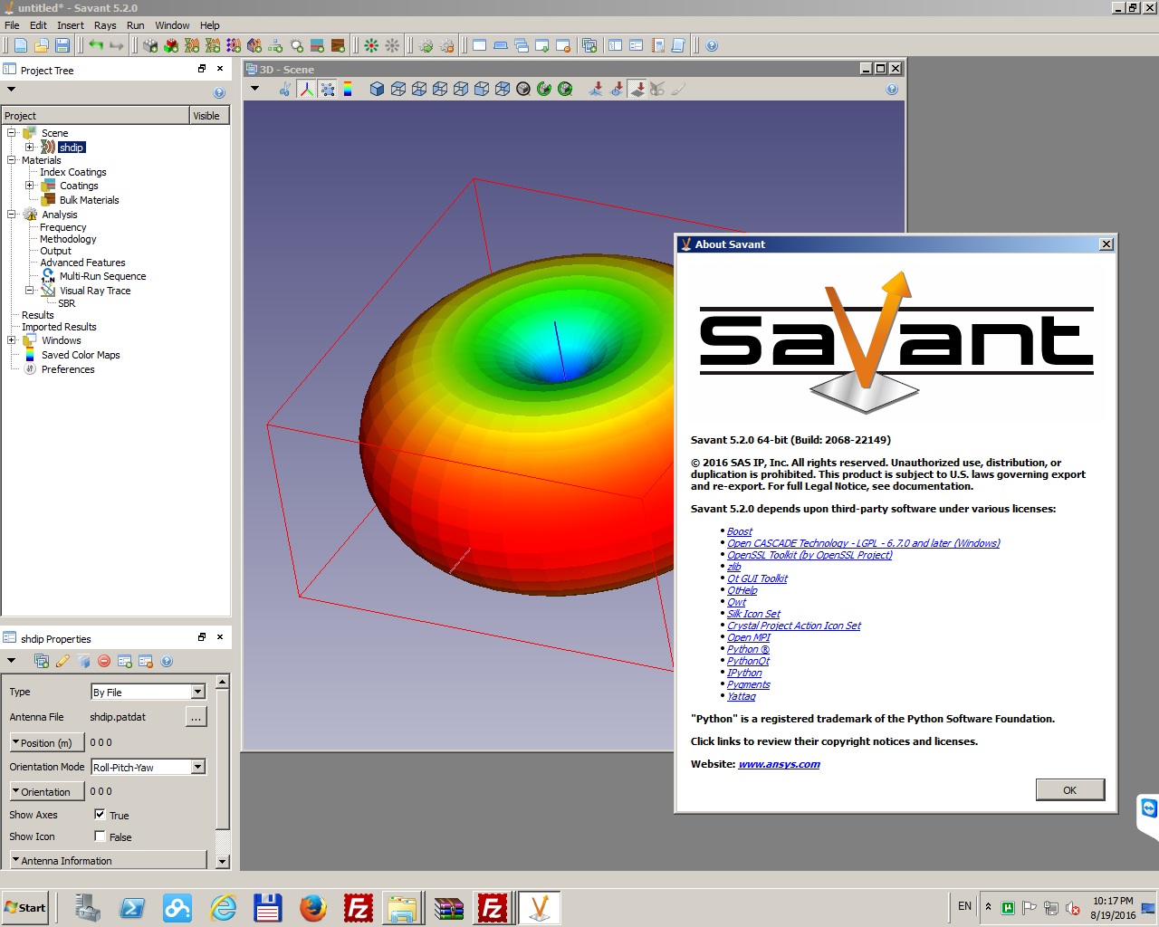
Task: Click the Open project folder icon
Action: [x=42, y=45]
